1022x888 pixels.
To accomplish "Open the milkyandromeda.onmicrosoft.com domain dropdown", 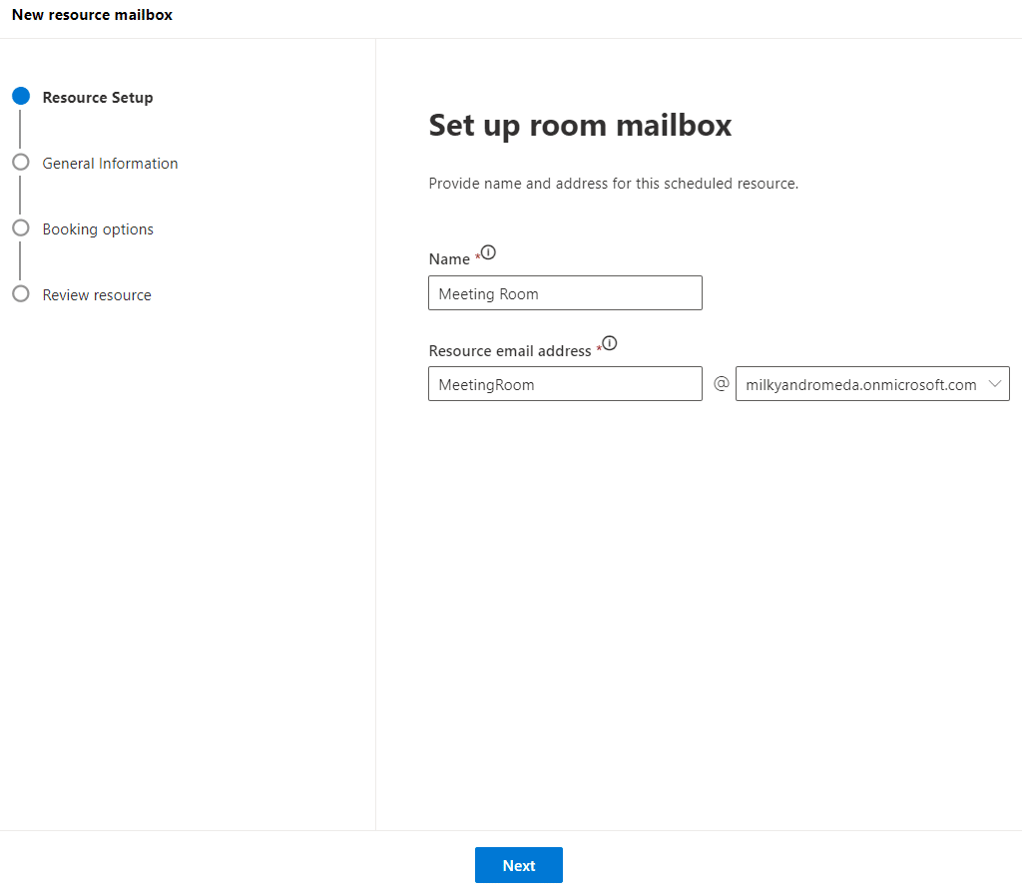I will click(872, 384).
